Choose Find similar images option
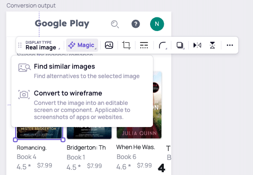Screen dimensions: 253x175 (x=82, y=71)
